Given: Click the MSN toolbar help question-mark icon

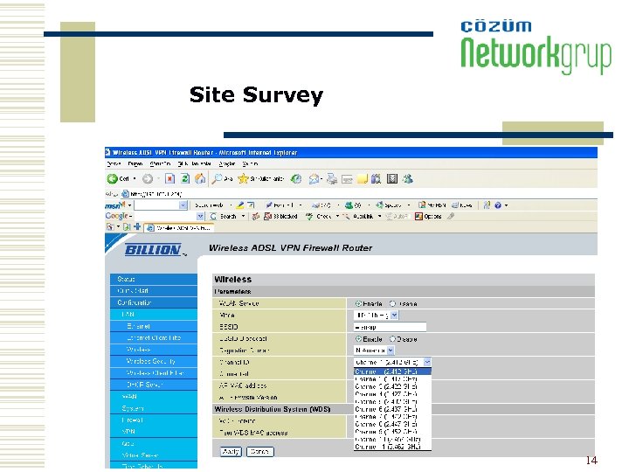Looking at the screenshot, I should point(498,205).
